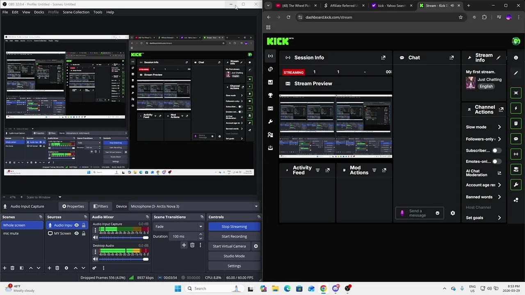Toggle visibility of Audio Input source

pyautogui.click(x=76, y=225)
